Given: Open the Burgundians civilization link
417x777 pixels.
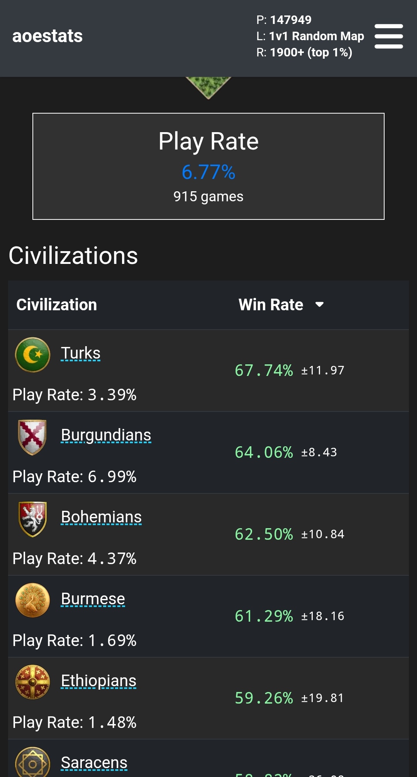Looking at the screenshot, I should pos(106,435).
